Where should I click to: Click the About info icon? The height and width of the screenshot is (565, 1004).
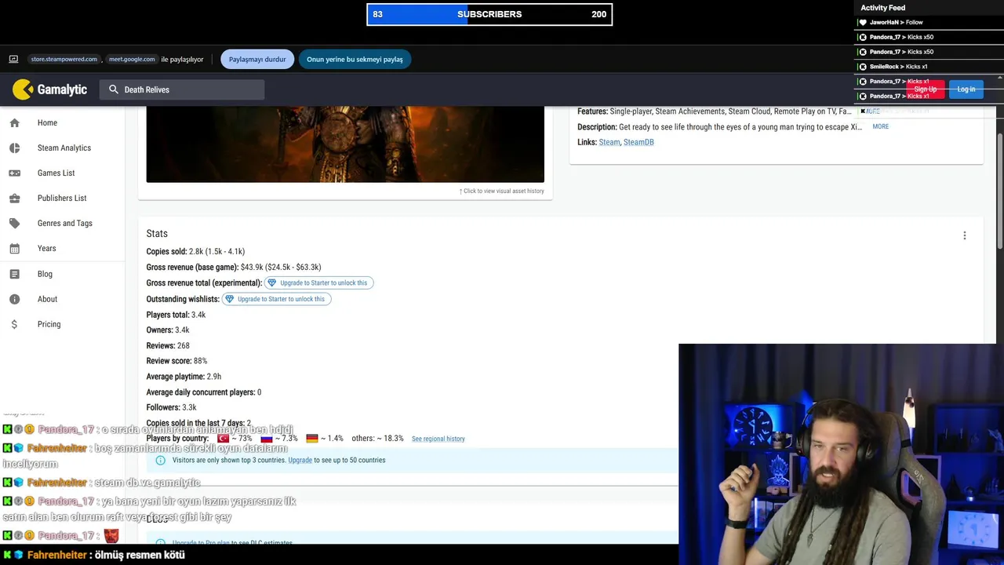14,299
